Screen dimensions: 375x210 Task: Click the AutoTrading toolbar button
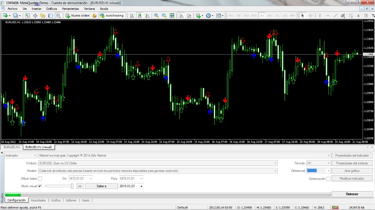[x=112, y=16]
